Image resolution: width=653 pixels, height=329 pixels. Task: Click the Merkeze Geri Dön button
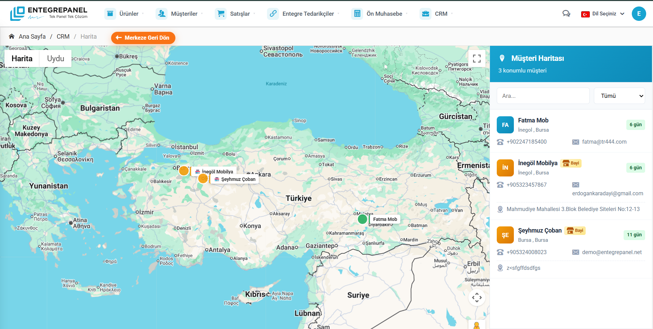click(143, 38)
